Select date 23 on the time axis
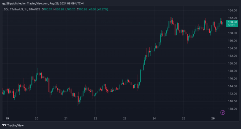The width and height of the screenshot is (241, 129). [x=125, y=118]
